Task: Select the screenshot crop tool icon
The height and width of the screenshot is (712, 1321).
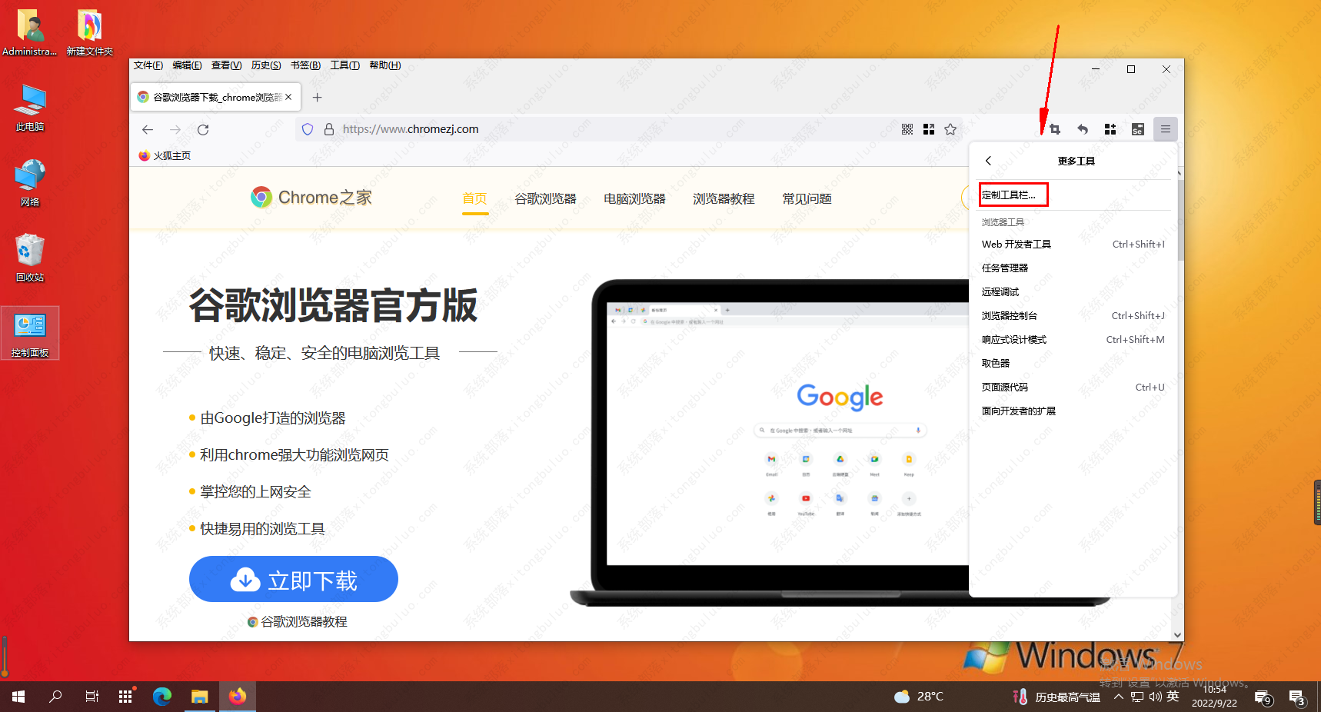Action: (1055, 129)
